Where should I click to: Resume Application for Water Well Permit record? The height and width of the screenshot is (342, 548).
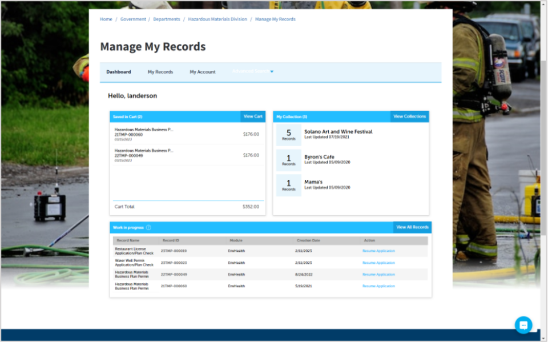[378, 263]
